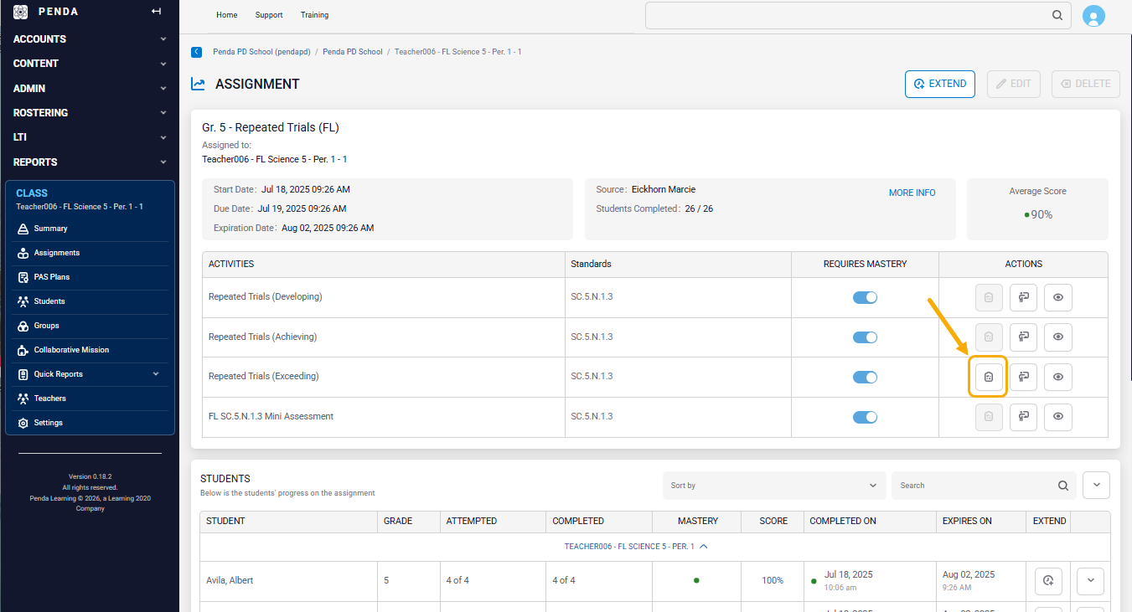Click the reassign icon for Repeated Trials (Exceeding)
Image resolution: width=1132 pixels, height=612 pixels.
tap(1024, 377)
